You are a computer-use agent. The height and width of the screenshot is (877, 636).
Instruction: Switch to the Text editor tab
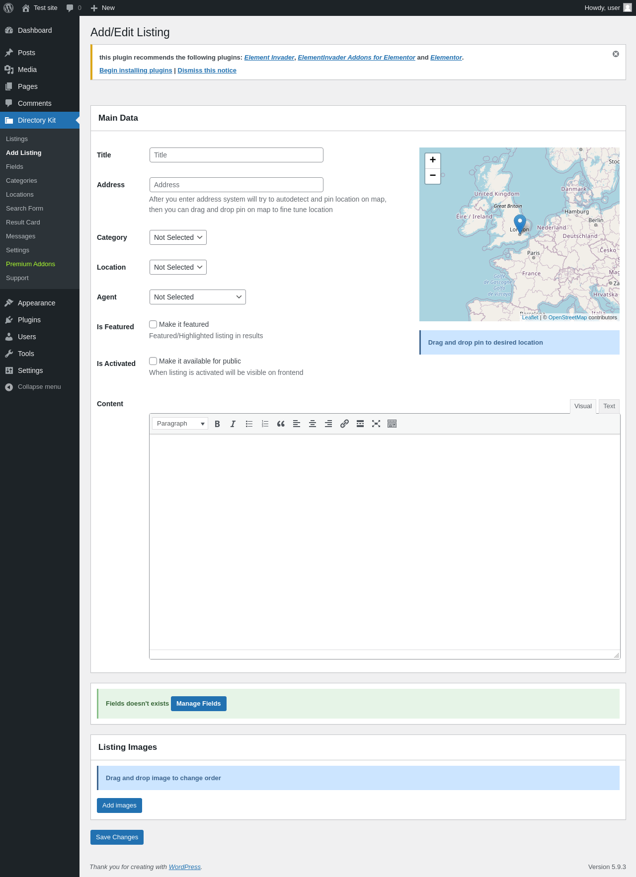click(609, 406)
